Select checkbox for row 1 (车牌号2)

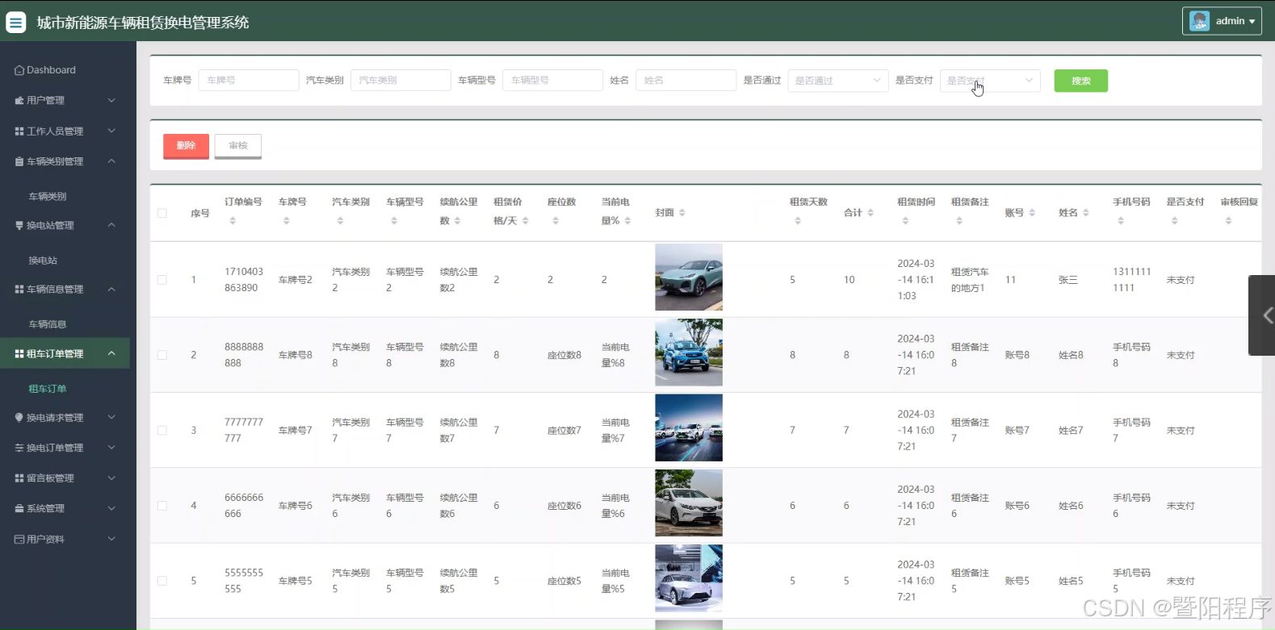pyautogui.click(x=162, y=280)
